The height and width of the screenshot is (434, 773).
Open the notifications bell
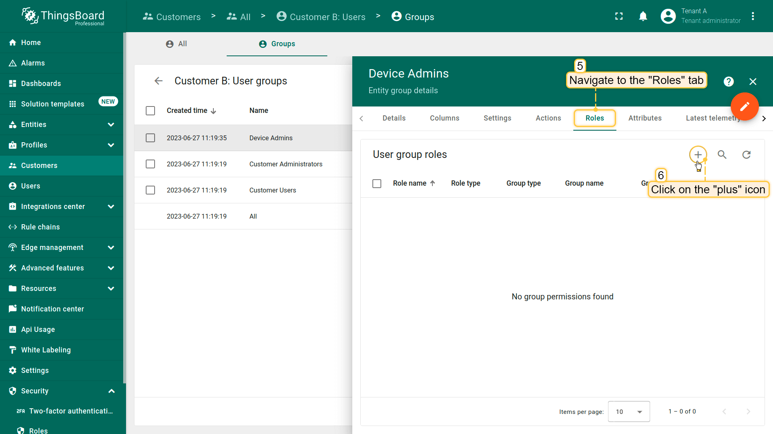[x=643, y=16]
